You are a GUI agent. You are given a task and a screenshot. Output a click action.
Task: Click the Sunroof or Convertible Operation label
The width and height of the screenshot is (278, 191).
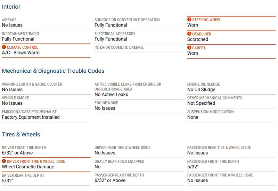[127, 20]
